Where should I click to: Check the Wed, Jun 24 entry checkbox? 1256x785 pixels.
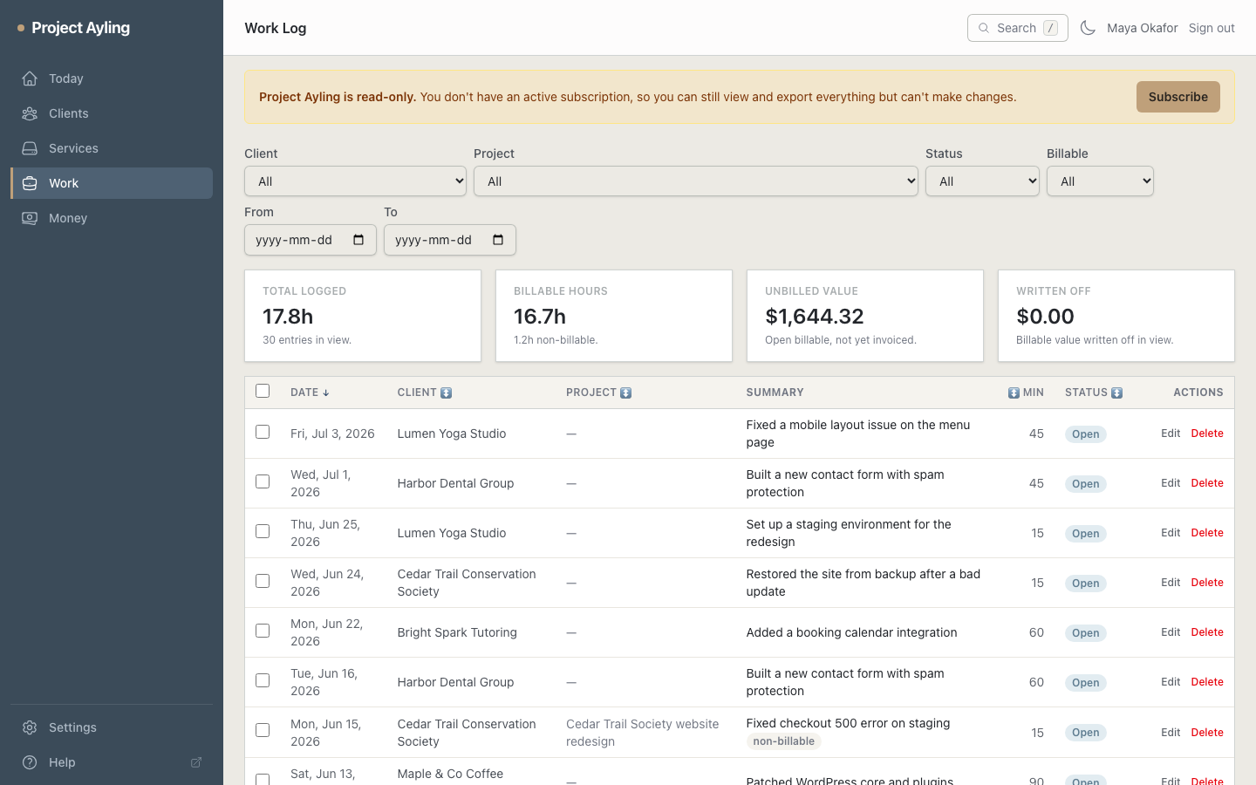point(263,581)
